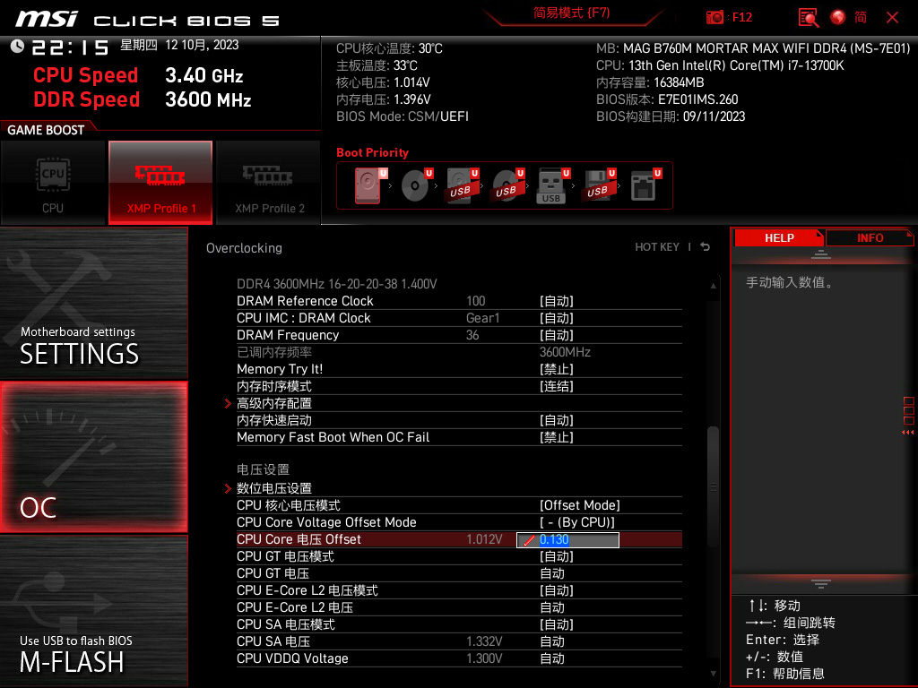
Task: Change the Memory Try It! setting
Action: point(459,369)
